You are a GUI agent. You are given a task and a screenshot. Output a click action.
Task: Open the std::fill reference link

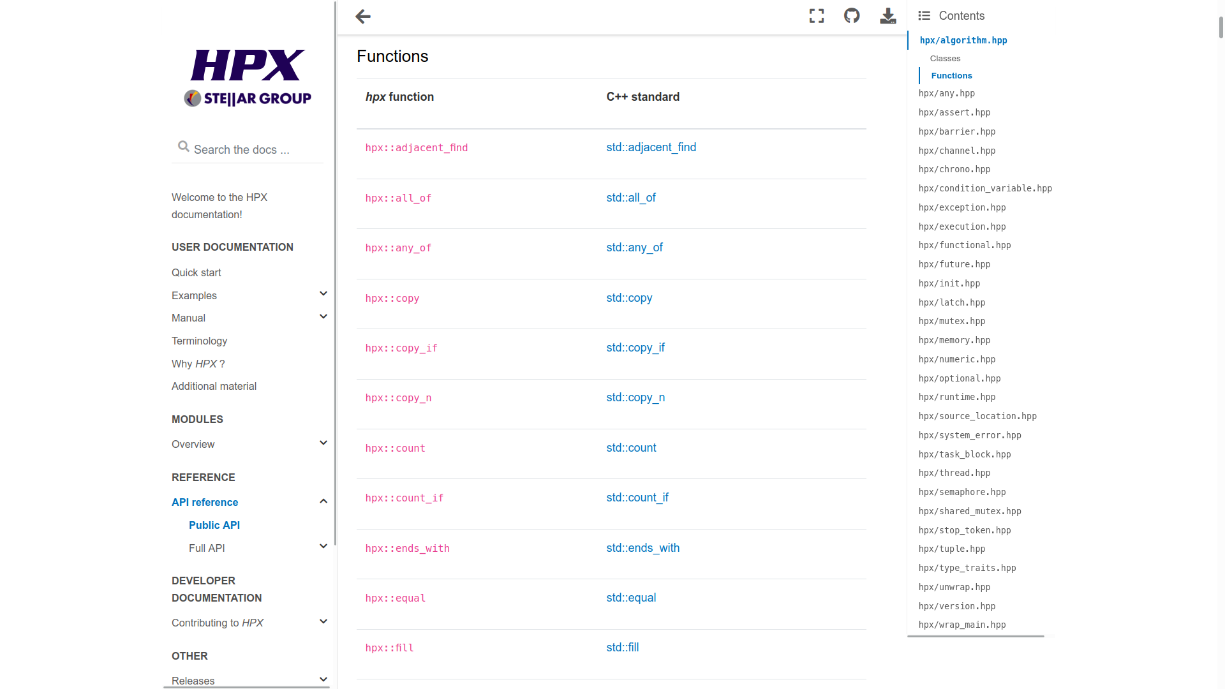[x=622, y=648]
